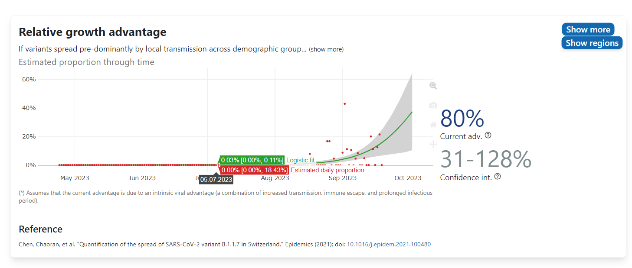Click the zoom magnifier icon on chart
The height and width of the screenshot is (268, 632).
click(x=433, y=86)
